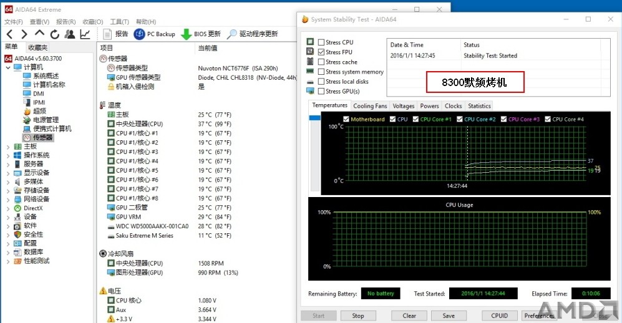Uncheck the Stress FPU checkbox
This screenshot has height=323, width=622.
point(321,52)
